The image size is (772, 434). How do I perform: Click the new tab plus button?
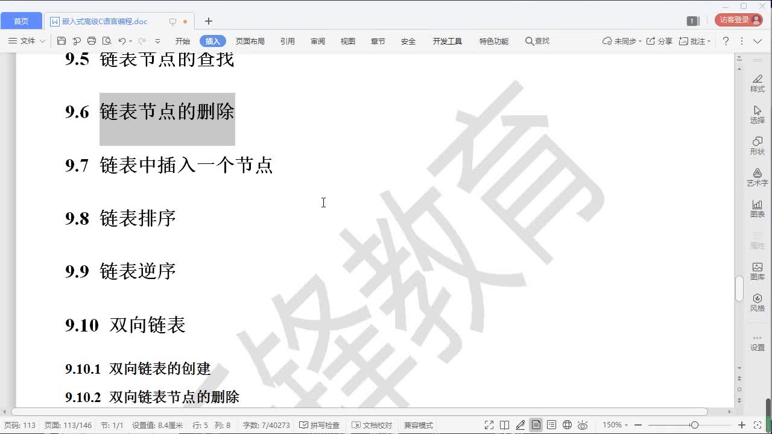209,21
